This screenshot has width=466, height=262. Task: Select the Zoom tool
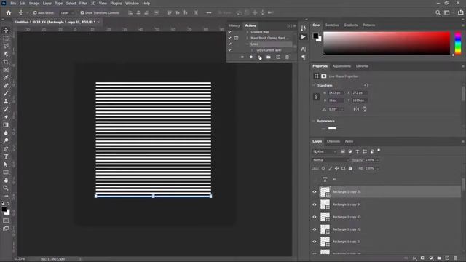(6, 188)
